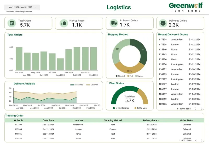Sort by Order Date column header
Image resolution: width=209 pixels, height=144 pixels.
coord(48,120)
